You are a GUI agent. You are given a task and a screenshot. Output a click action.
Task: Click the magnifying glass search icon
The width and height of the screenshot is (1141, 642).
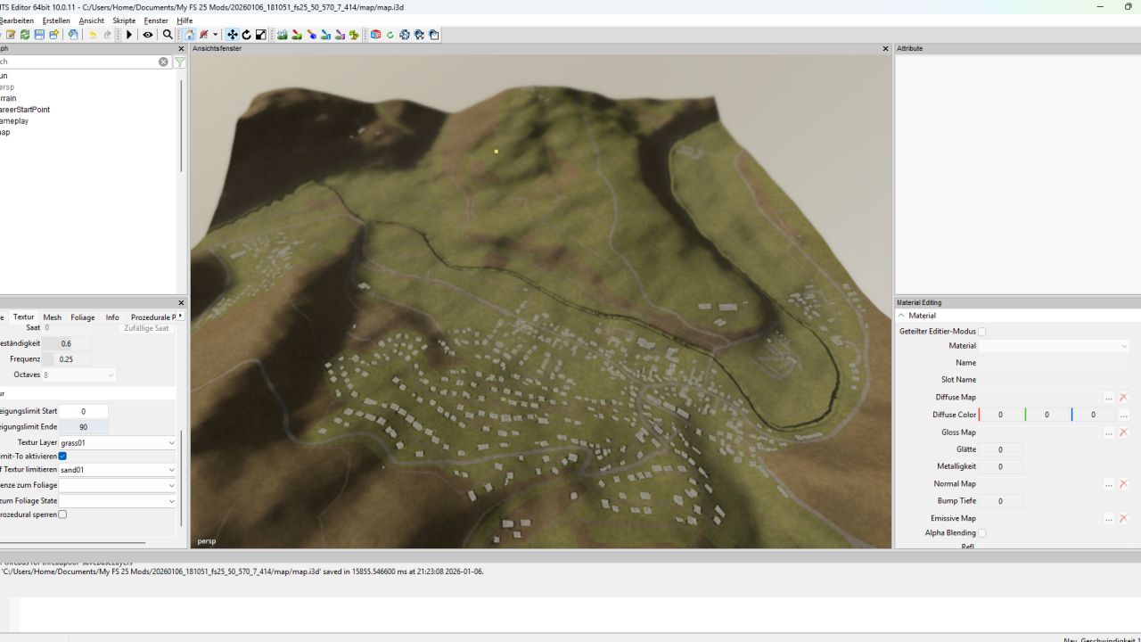(x=168, y=35)
